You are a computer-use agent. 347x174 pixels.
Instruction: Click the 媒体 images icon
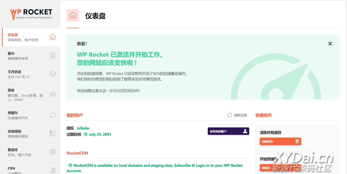point(53,94)
